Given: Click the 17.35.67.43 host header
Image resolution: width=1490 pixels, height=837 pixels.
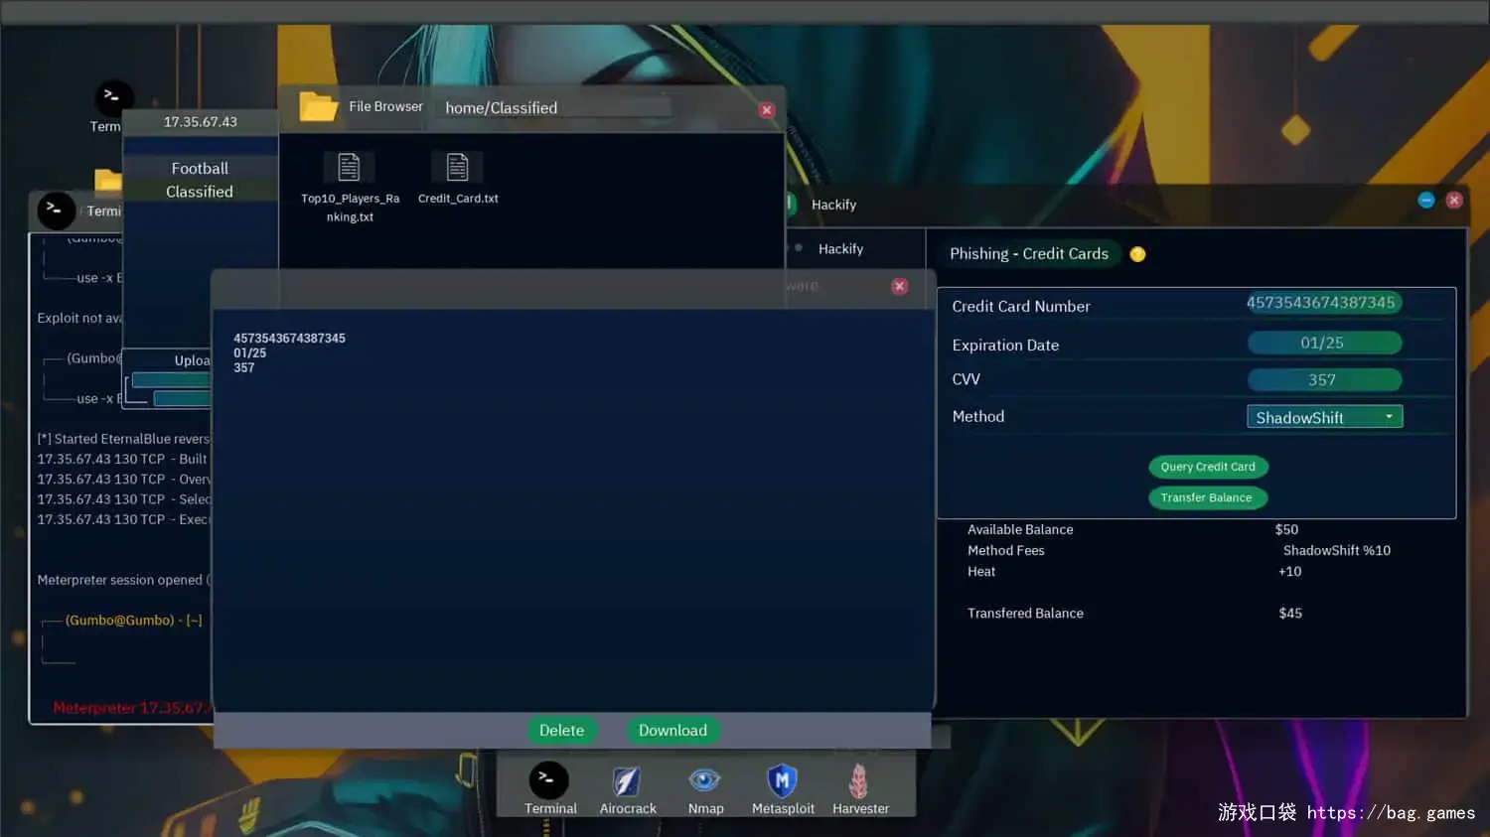Looking at the screenshot, I should [200, 122].
